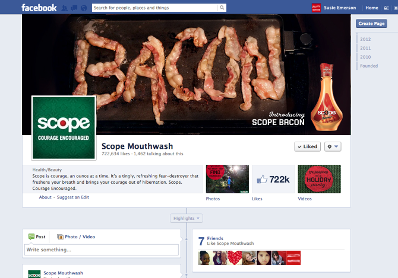Click the photo camera icon in composer
The image size is (398, 278).
60,237
